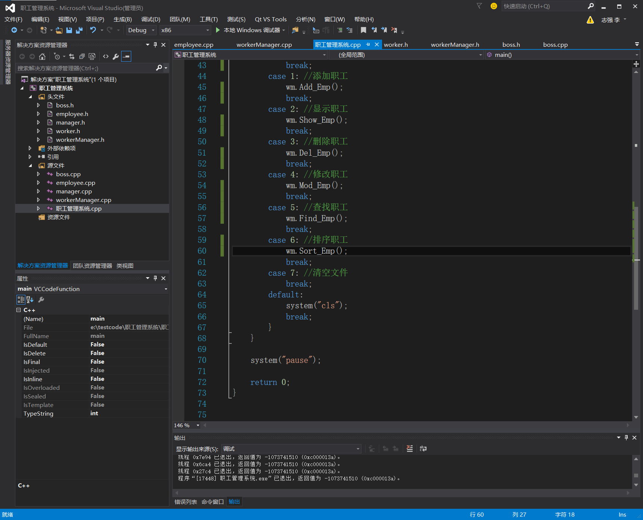Screen dimensions: 643x520
Task: Click the New Project toolbar icon
Action: coord(44,30)
